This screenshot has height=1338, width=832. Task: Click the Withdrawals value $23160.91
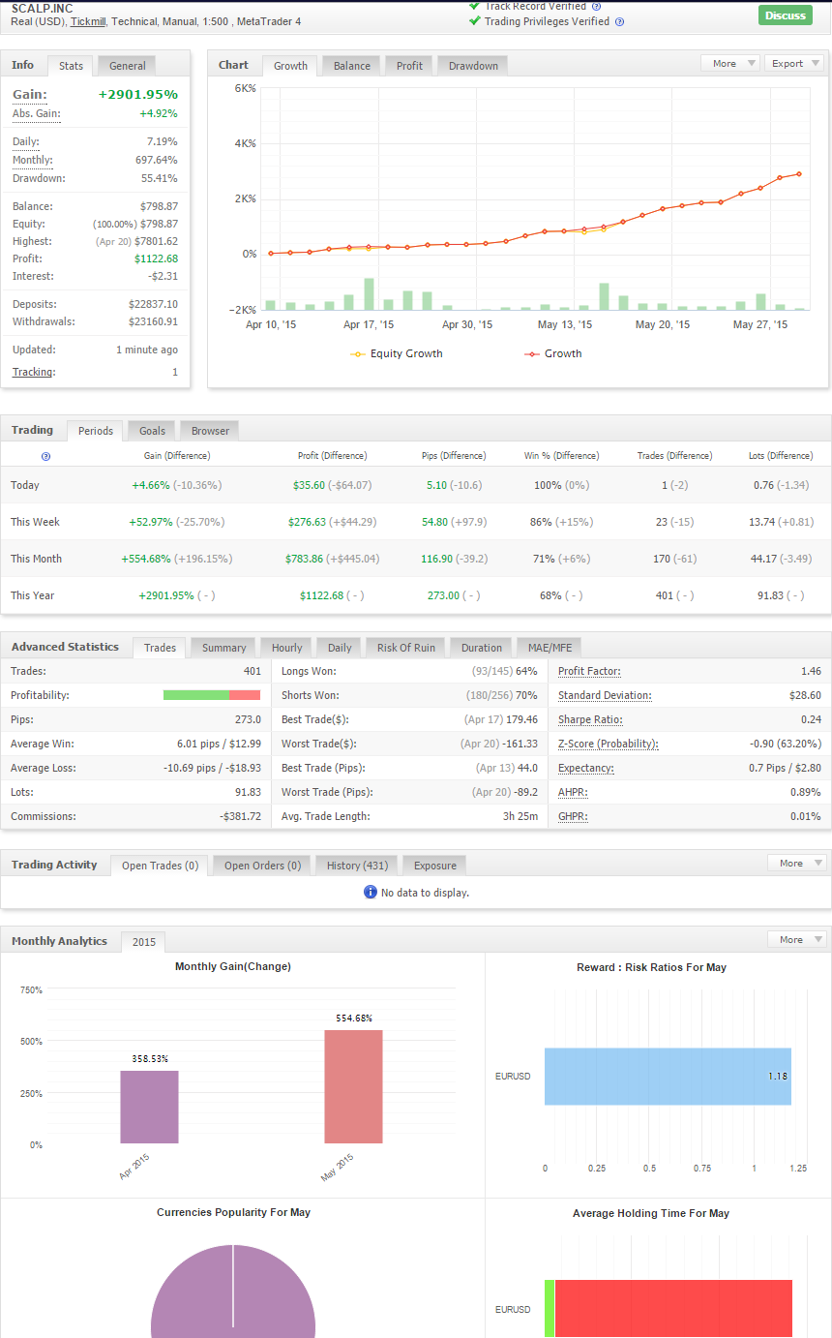point(153,321)
